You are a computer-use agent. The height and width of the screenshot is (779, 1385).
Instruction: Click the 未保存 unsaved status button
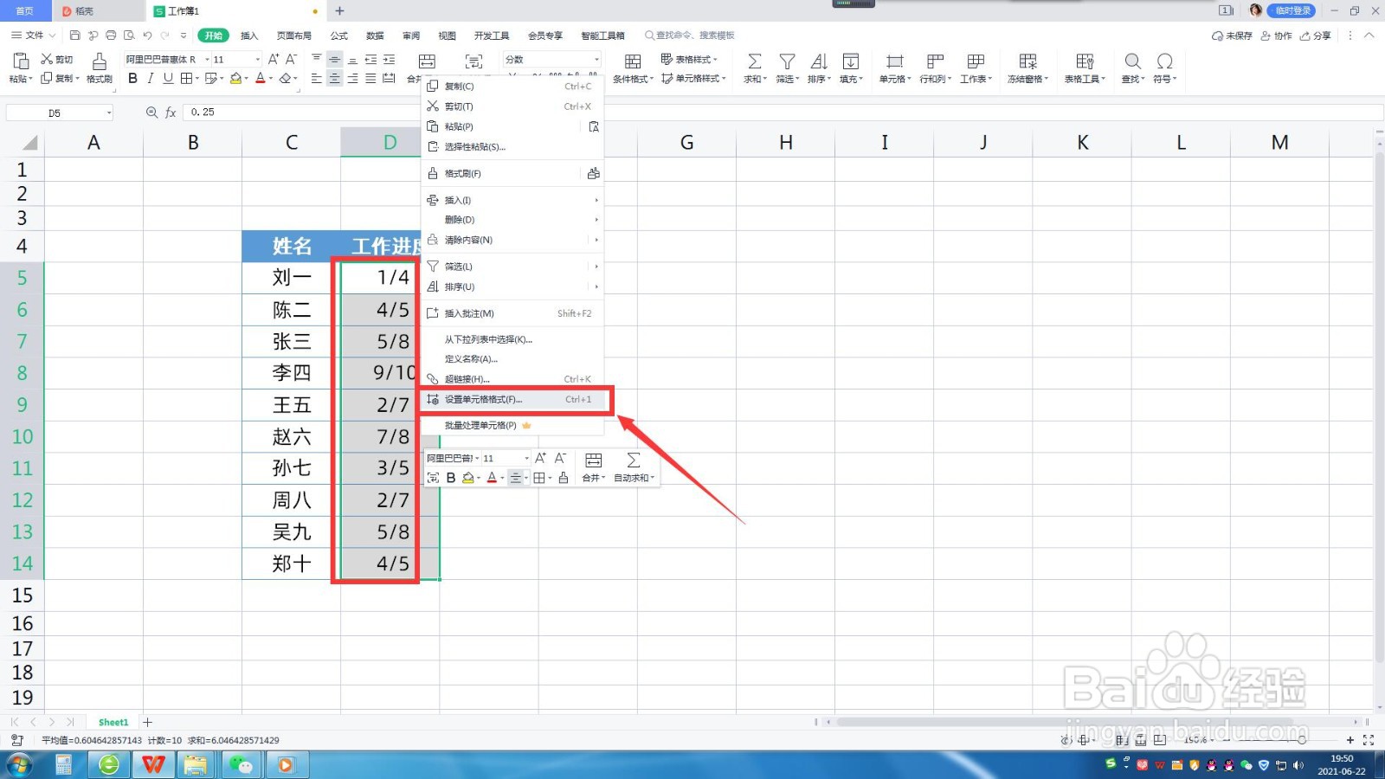tap(1232, 35)
